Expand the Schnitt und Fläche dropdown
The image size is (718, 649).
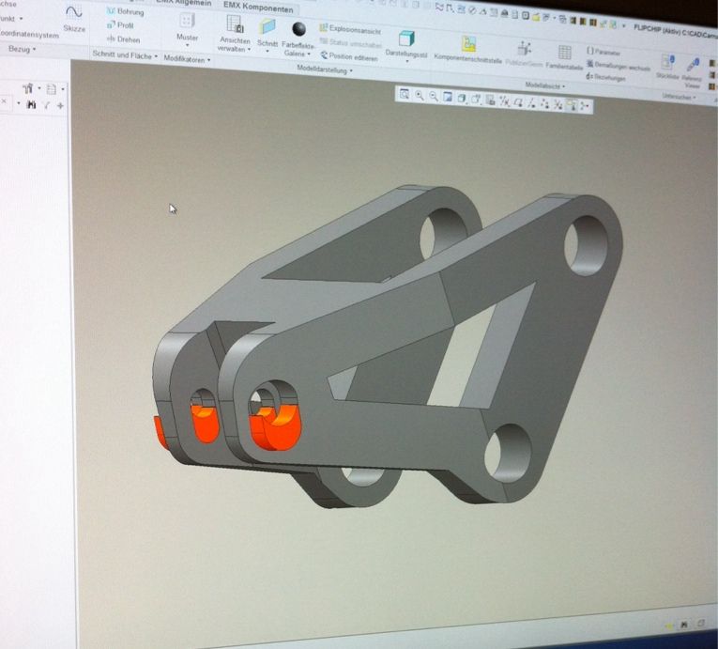click(125, 55)
